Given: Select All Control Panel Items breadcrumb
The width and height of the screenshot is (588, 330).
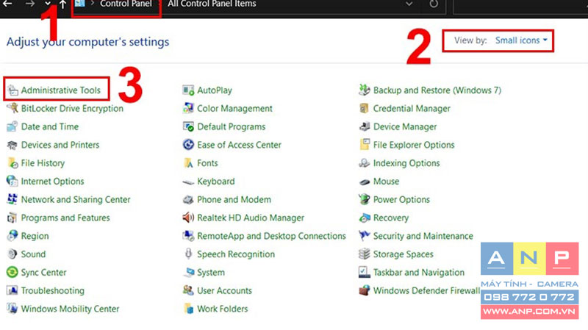Looking at the screenshot, I should coord(212,4).
